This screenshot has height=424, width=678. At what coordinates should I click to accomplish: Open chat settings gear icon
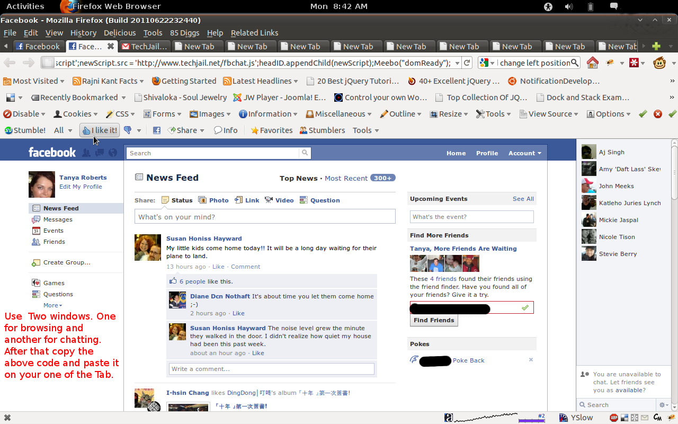tap(664, 405)
